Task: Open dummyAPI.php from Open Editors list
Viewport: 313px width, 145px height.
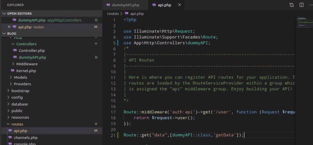Action: tap(51, 20)
